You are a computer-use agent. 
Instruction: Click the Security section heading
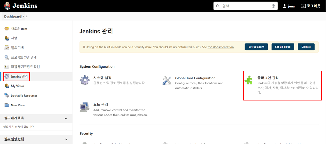[x=86, y=133]
